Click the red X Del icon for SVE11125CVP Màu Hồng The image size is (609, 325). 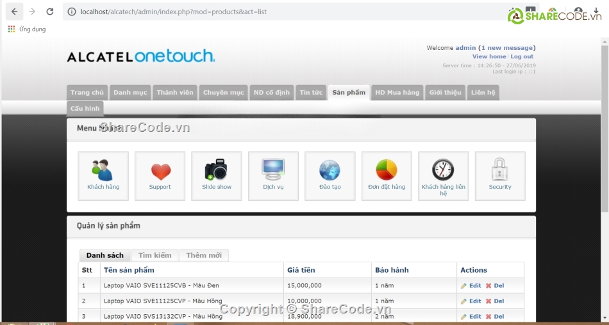coord(488,301)
